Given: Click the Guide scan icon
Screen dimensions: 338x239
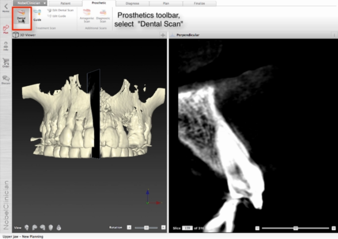Looking at the screenshot, I should (x=37, y=15).
